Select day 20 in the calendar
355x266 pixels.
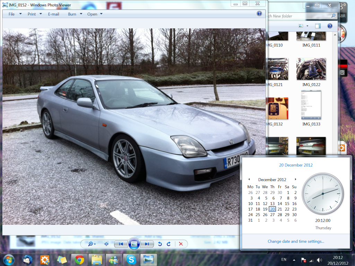272,209
